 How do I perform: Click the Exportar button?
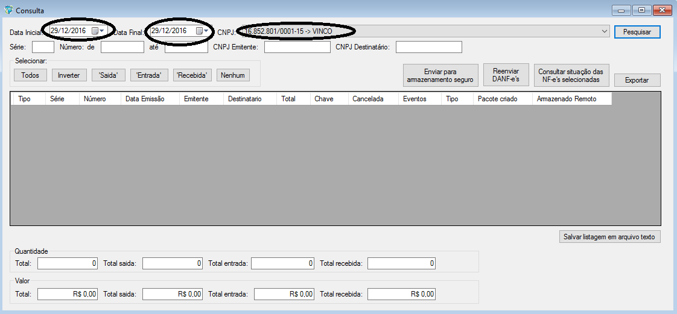point(637,80)
